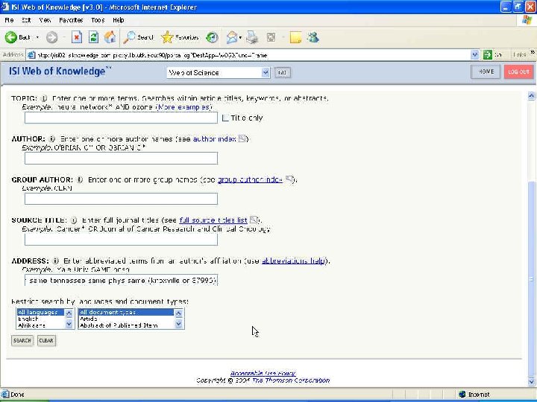Click the Forward arrow icon
Screen dimensions: 537x402
[52, 37]
